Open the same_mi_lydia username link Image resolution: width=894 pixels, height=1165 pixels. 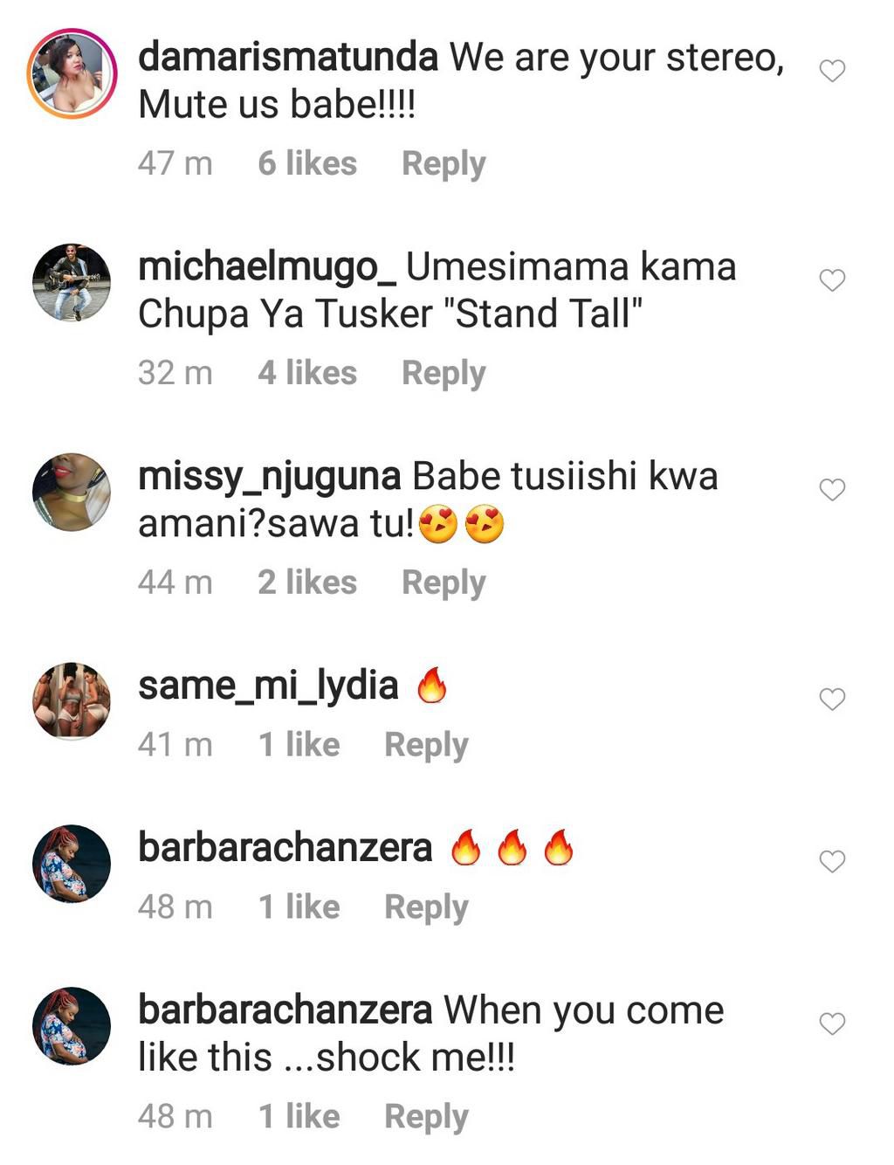click(x=268, y=686)
